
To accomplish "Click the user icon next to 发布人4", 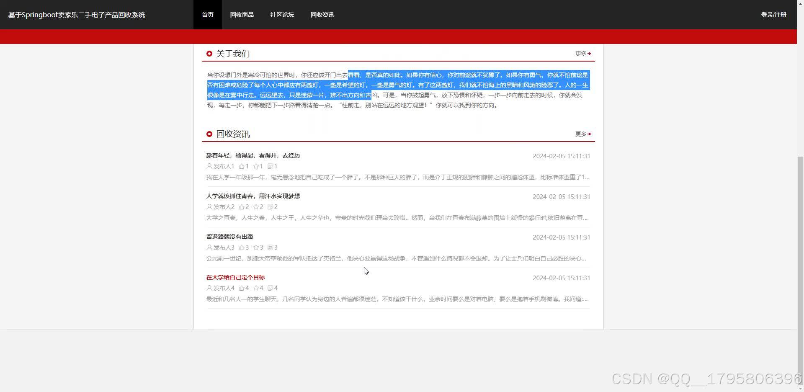I will click(x=209, y=288).
